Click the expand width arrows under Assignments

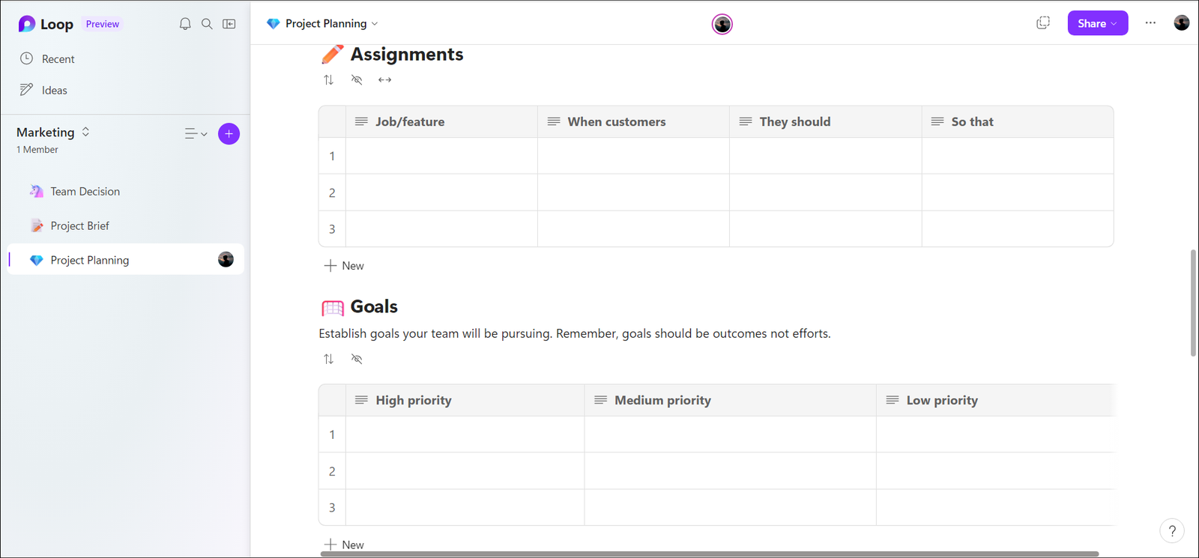pos(384,80)
